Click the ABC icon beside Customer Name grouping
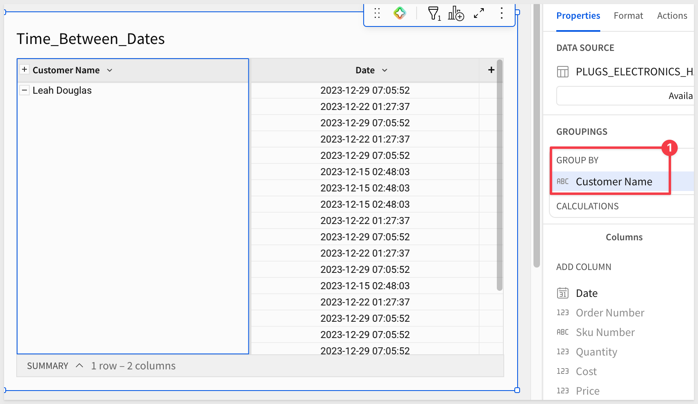The image size is (698, 404). [x=563, y=182]
